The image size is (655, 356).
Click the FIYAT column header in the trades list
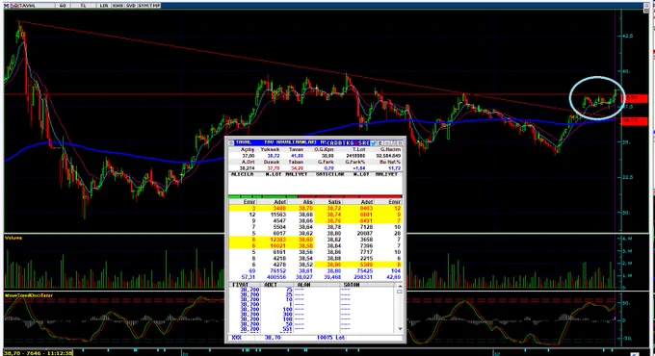240,285
